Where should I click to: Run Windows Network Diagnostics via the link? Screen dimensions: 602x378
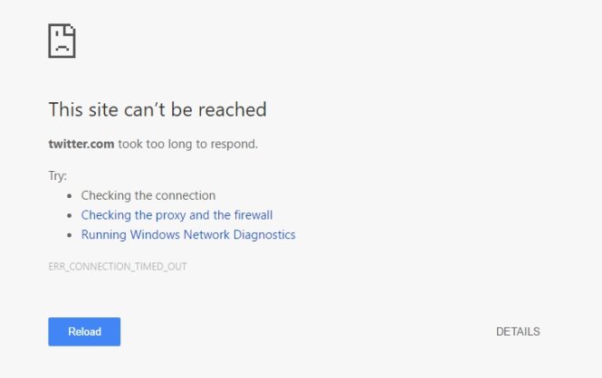coord(188,235)
